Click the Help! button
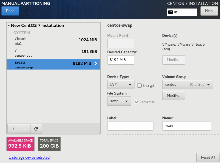Image resolution: width=220 pixels, height=163 pixels. coord(209,11)
